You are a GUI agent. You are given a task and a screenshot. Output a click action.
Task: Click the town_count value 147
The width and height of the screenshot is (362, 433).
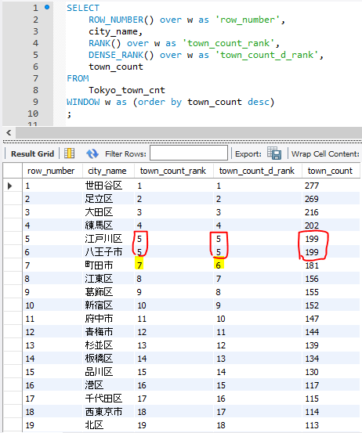(x=312, y=319)
